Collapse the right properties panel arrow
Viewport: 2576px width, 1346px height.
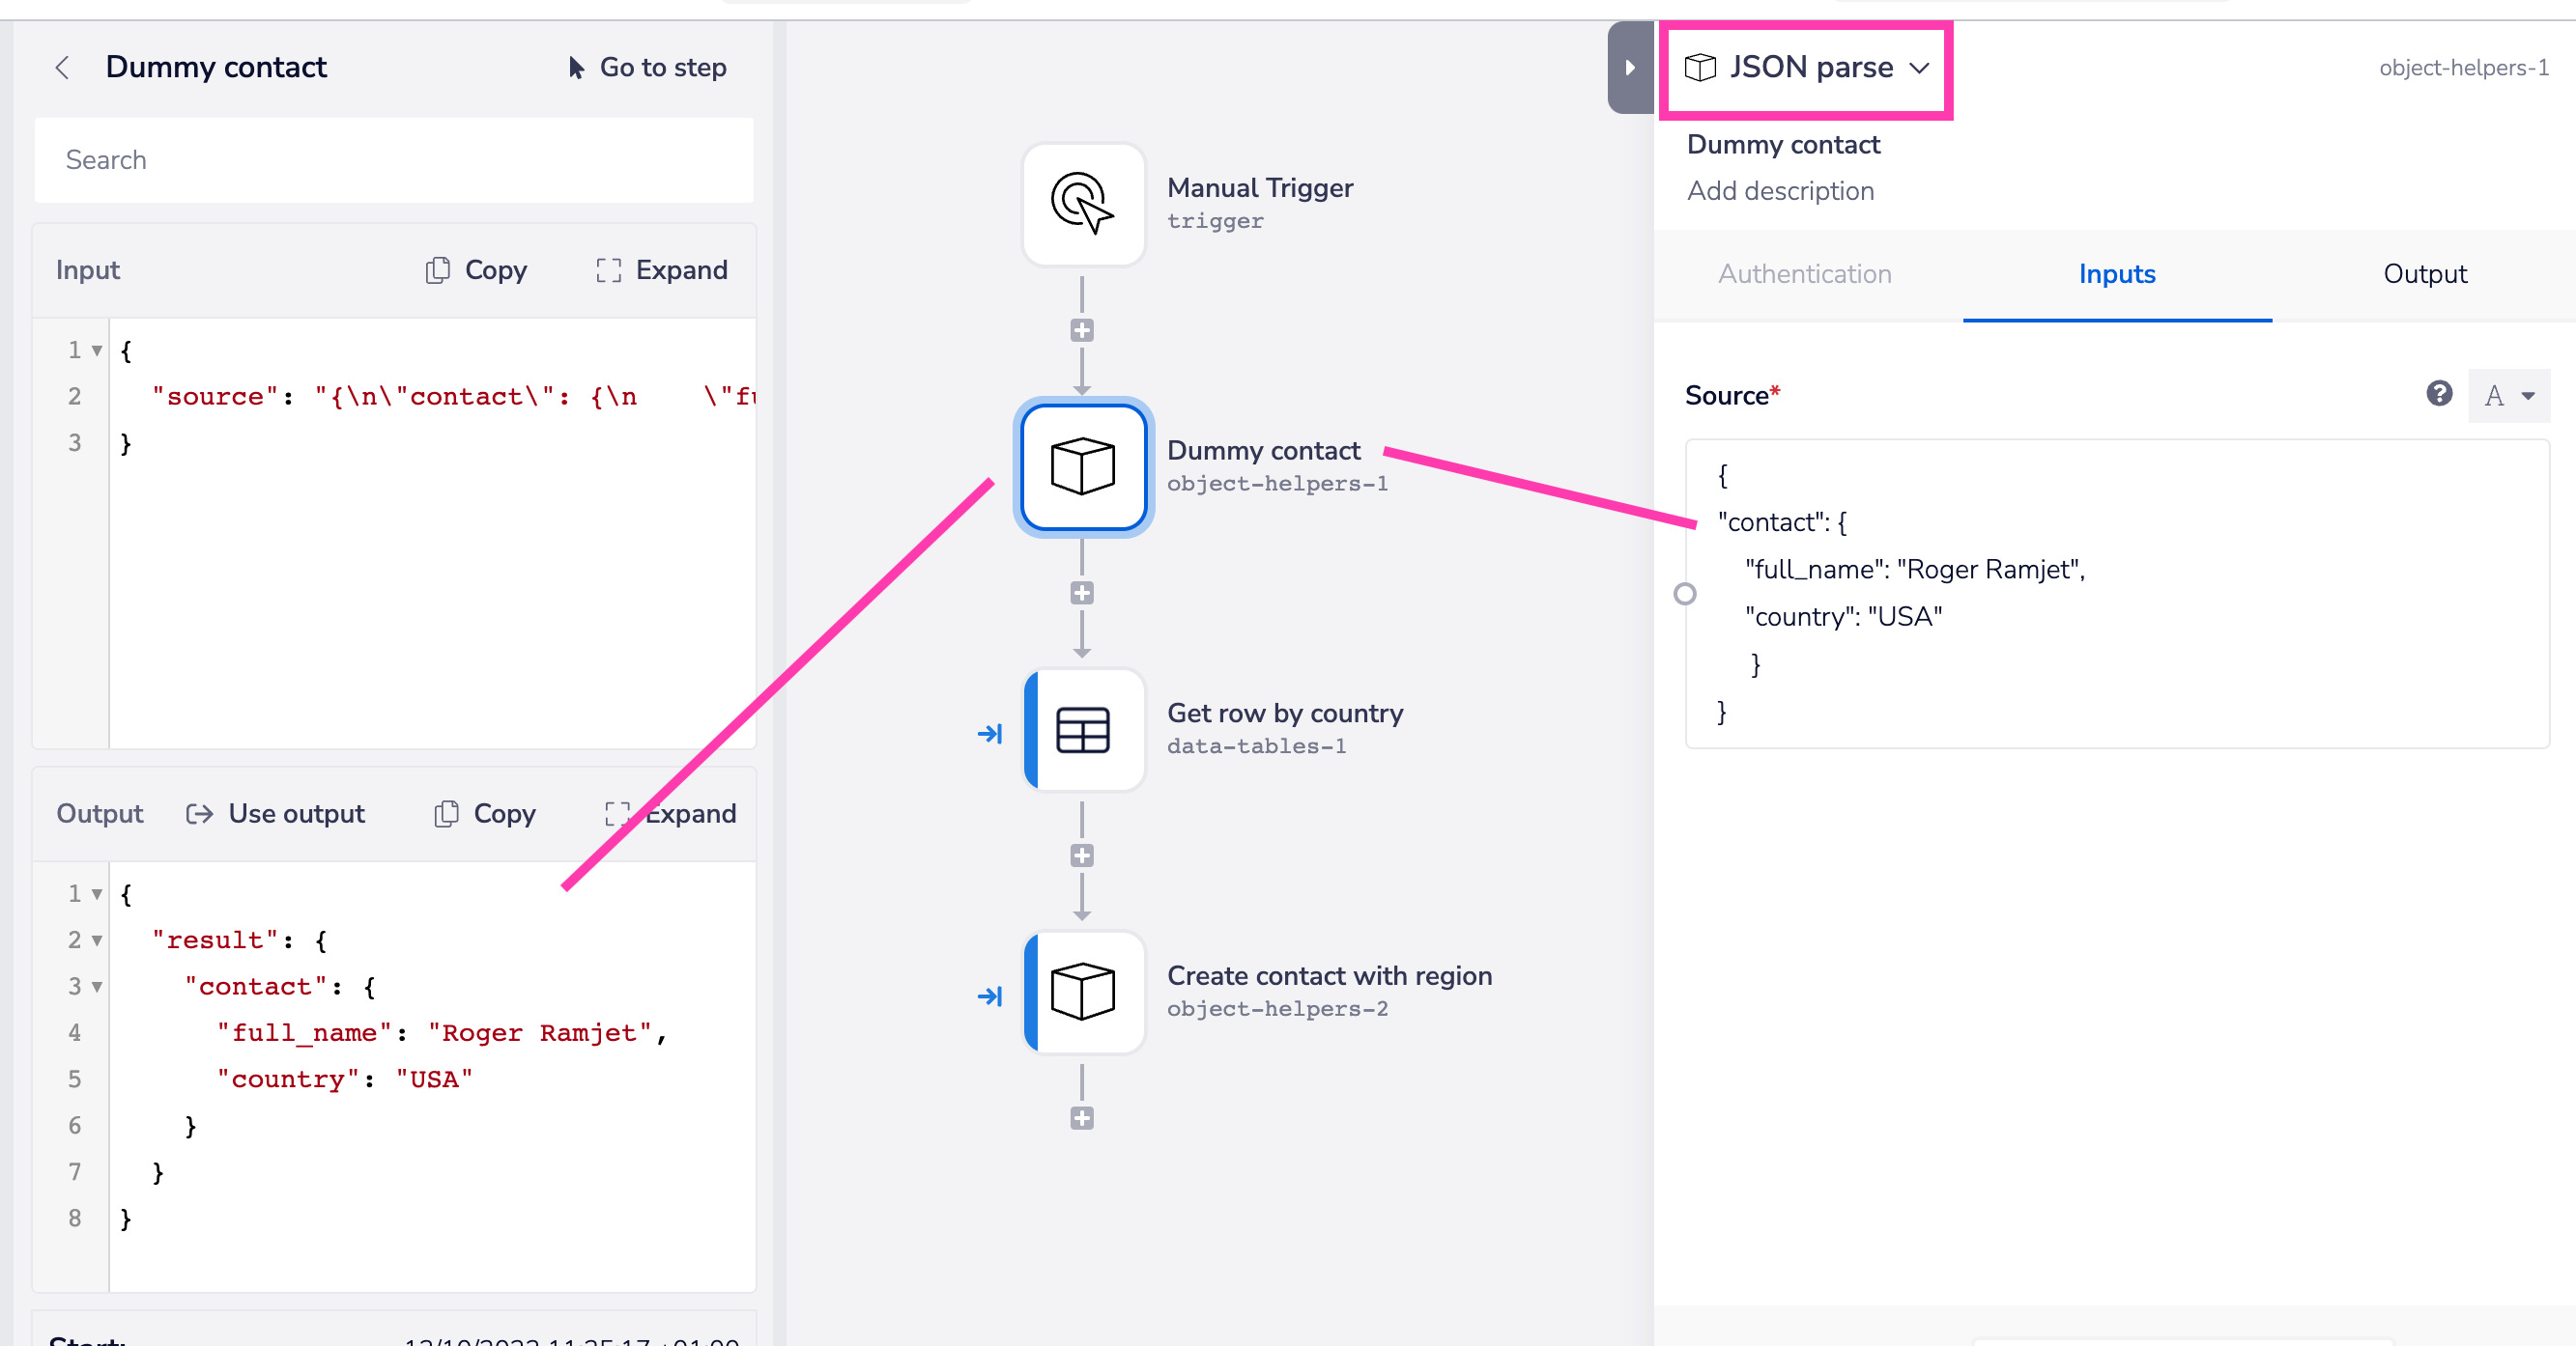[1629, 68]
